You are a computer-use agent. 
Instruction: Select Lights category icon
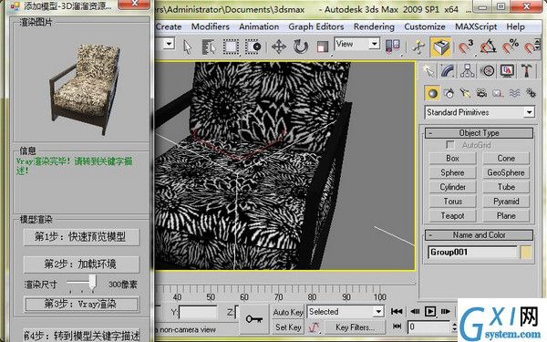pyautogui.click(x=465, y=93)
